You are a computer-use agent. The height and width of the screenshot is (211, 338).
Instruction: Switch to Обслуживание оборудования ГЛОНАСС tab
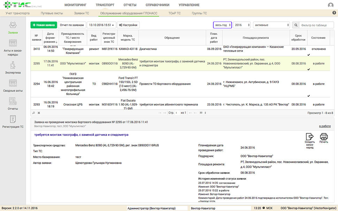click(129, 13)
